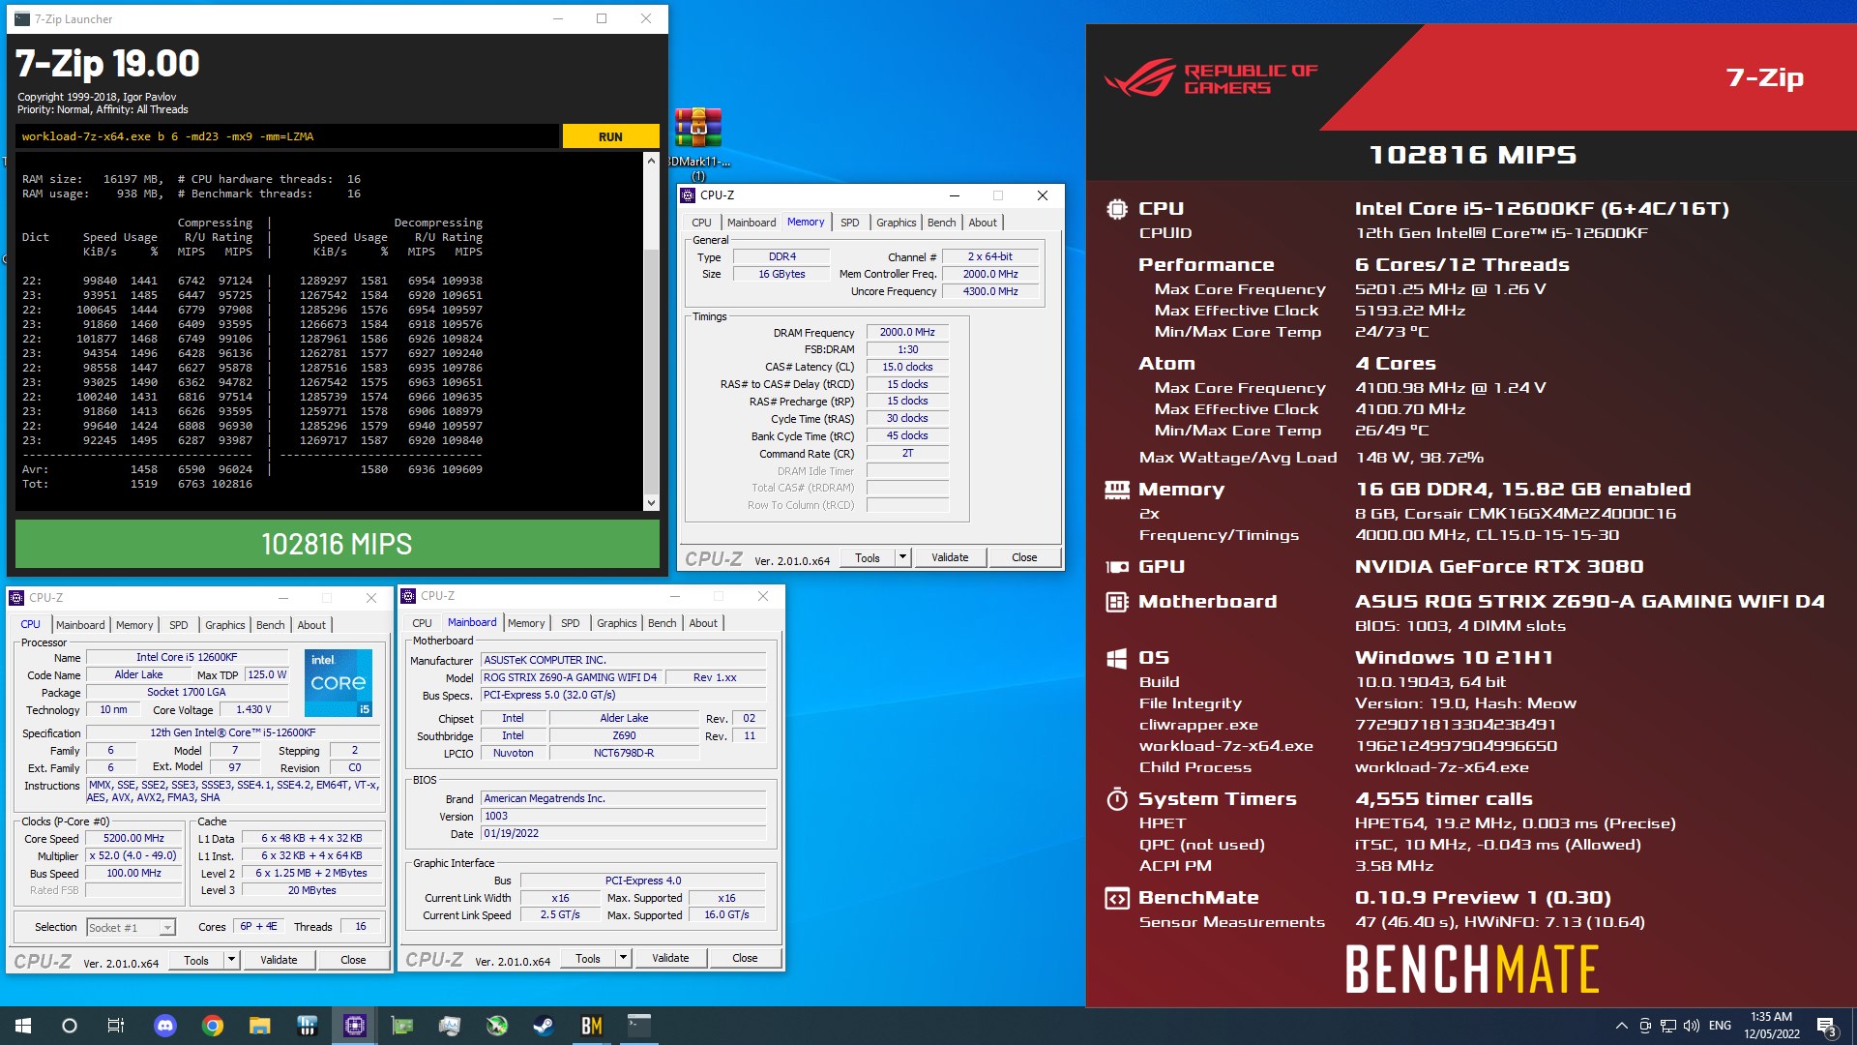Click the Core Voltage value 1.430 V
Viewport: 1857px width, 1045px height.
[x=253, y=709]
